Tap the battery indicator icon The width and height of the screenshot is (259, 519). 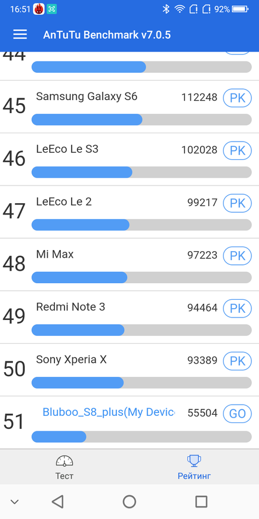[x=240, y=9]
